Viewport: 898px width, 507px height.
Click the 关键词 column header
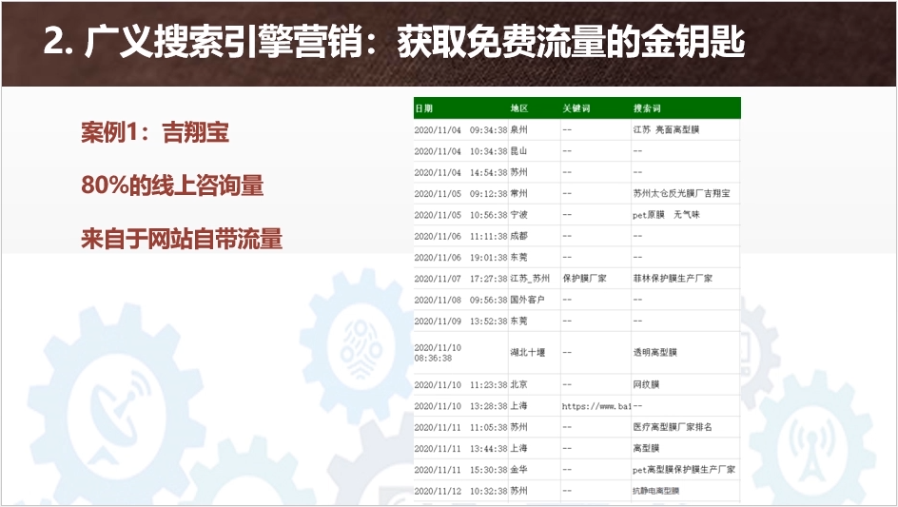(576, 108)
